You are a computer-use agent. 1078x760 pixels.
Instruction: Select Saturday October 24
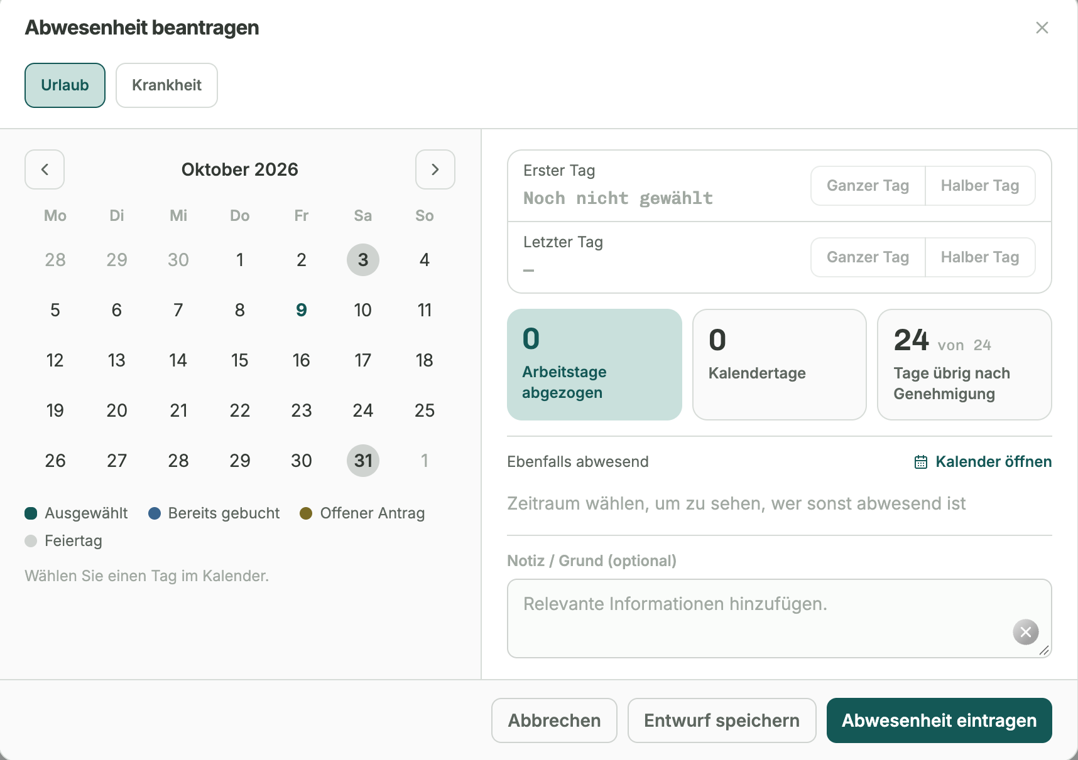363,410
